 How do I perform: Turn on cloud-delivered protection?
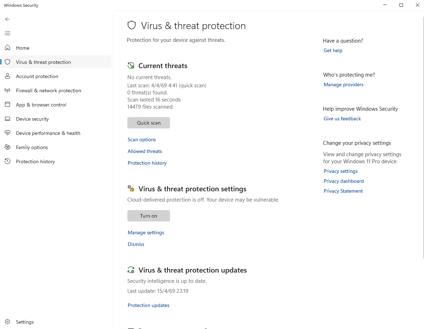pyautogui.click(x=149, y=216)
